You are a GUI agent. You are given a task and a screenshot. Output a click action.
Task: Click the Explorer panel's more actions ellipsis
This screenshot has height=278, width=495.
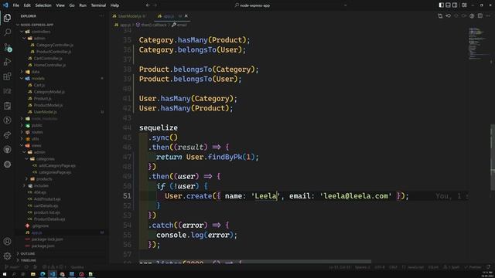click(x=101, y=15)
